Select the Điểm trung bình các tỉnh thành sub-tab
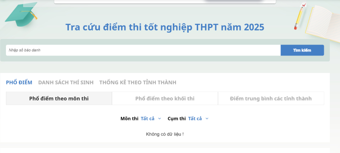The width and height of the screenshot is (340, 153). pyautogui.click(x=271, y=99)
